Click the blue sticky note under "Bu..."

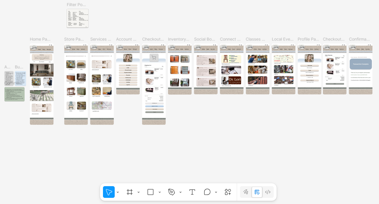click(20, 78)
